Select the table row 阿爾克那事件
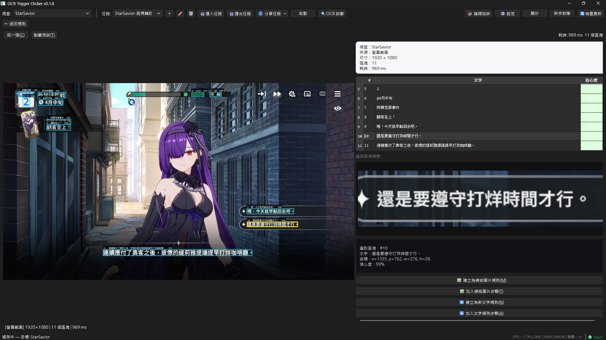This screenshot has width=606, height=340. 479,108
